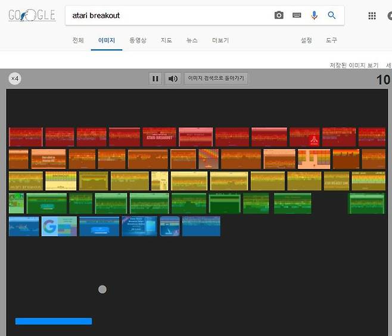Start voice search with the microphone icon
The width and height of the screenshot is (392, 336).
pos(314,15)
